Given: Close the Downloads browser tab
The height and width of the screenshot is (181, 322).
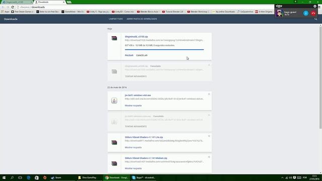Looking at the screenshot, I should [x=63, y=2].
